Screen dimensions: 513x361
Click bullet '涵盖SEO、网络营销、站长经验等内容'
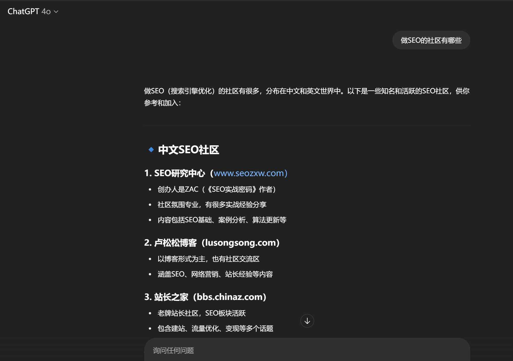coord(215,274)
